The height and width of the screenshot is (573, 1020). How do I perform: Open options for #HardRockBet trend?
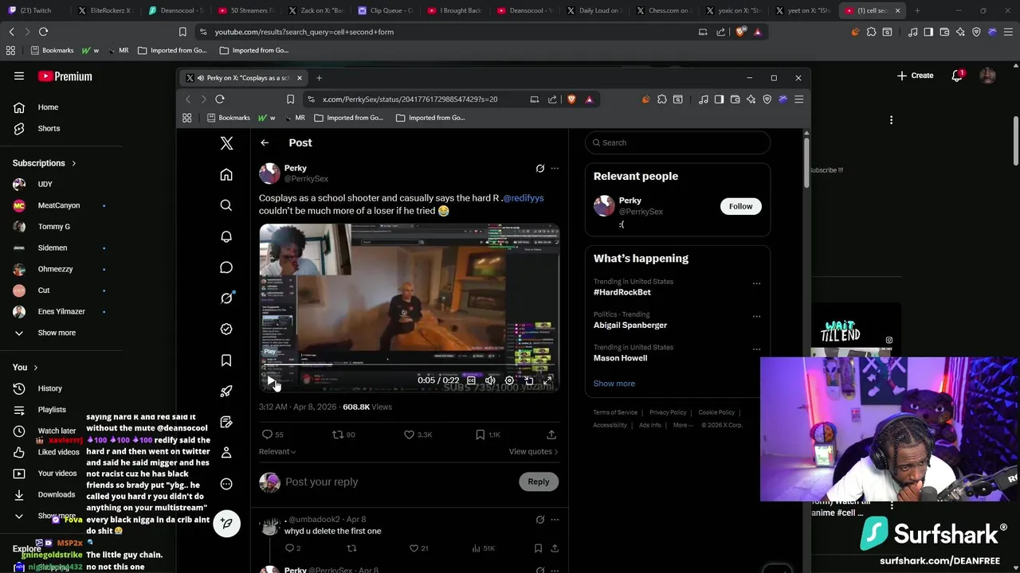click(756, 283)
